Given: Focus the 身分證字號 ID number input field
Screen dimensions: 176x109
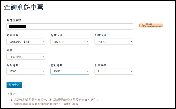Looking at the screenshot, I should pyautogui.click(x=70, y=26).
